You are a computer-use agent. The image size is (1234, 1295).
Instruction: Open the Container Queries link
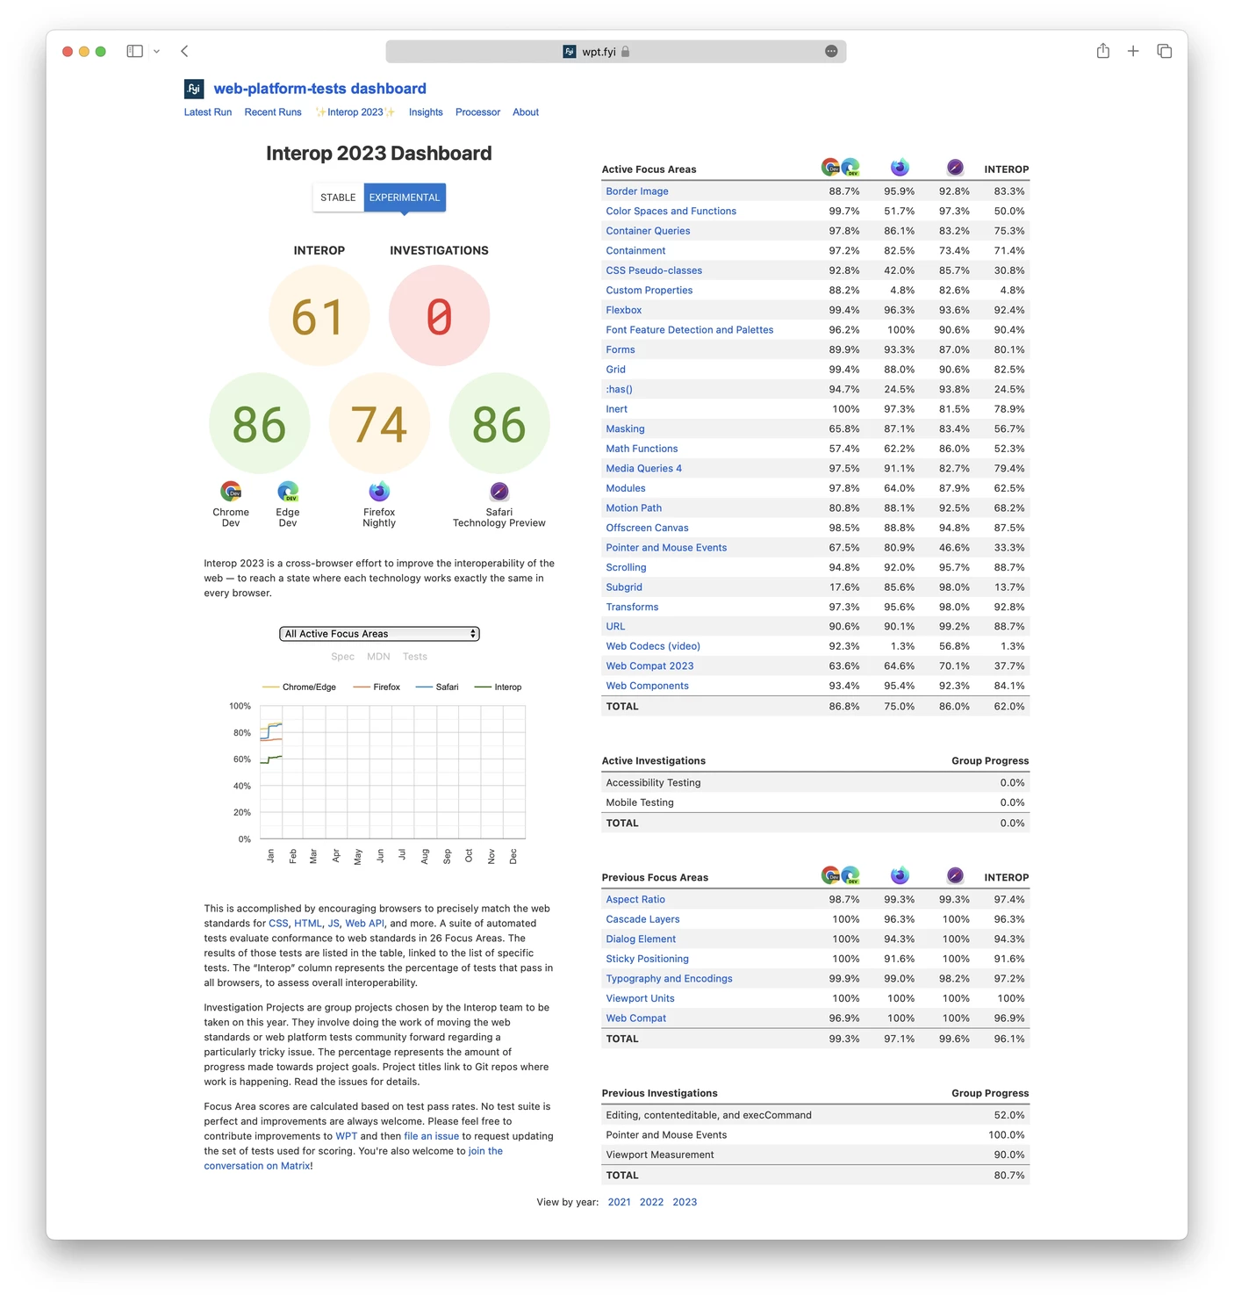click(x=648, y=231)
